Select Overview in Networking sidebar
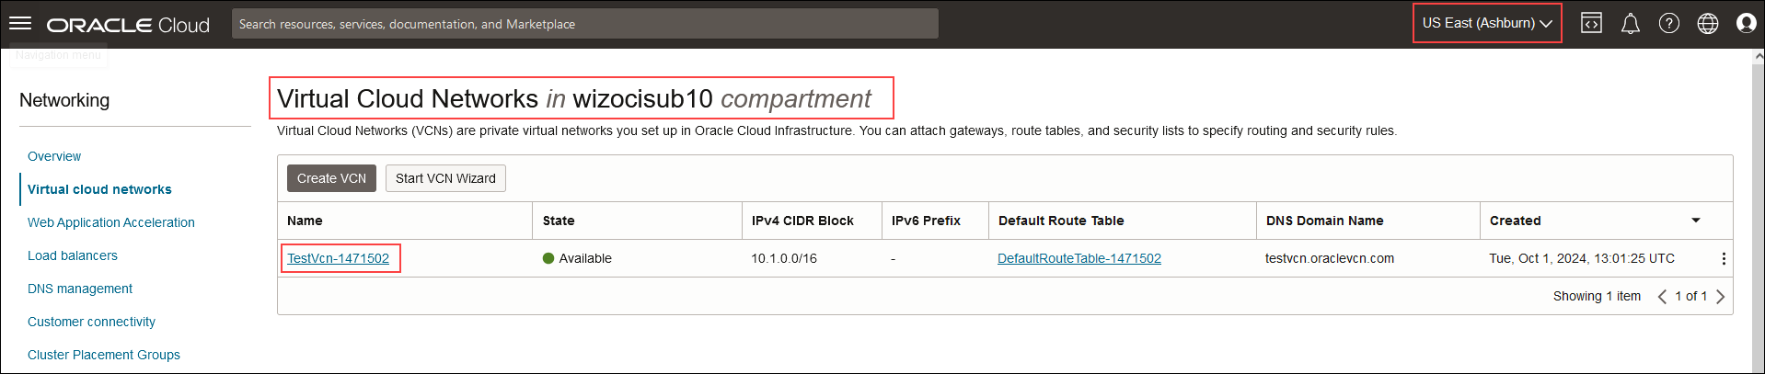The image size is (1765, 374). [x=54, y=156]
